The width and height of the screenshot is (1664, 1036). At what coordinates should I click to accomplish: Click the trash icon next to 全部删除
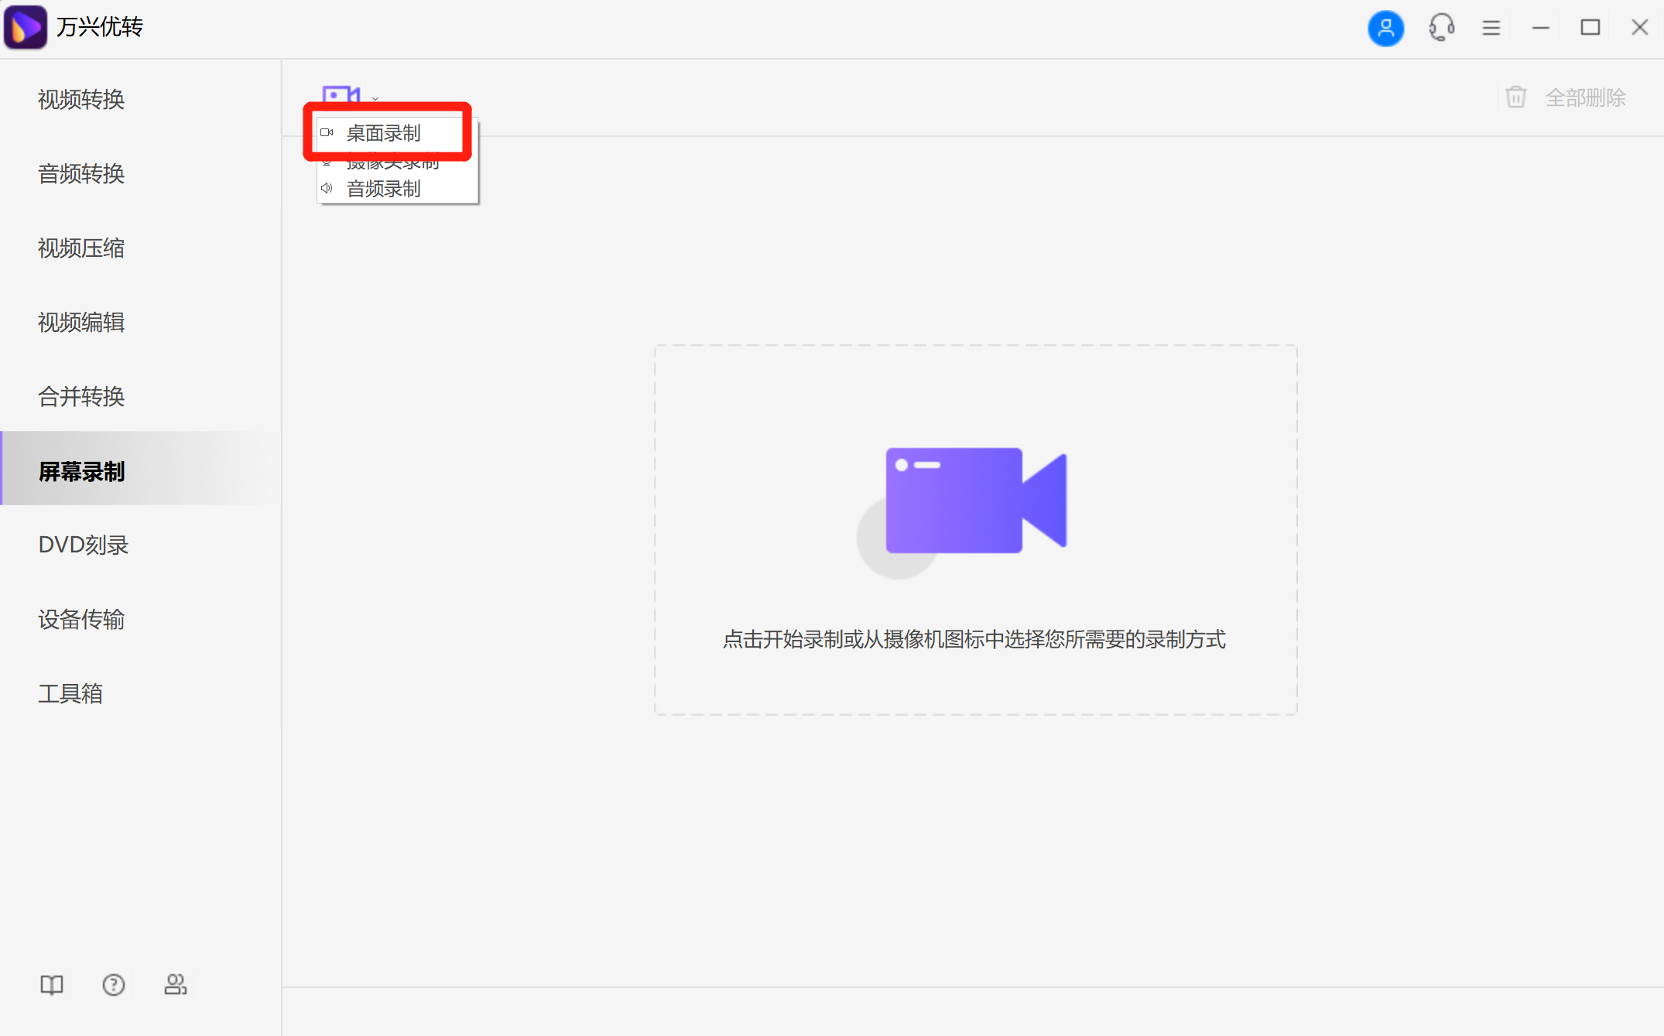(1515, 96)
